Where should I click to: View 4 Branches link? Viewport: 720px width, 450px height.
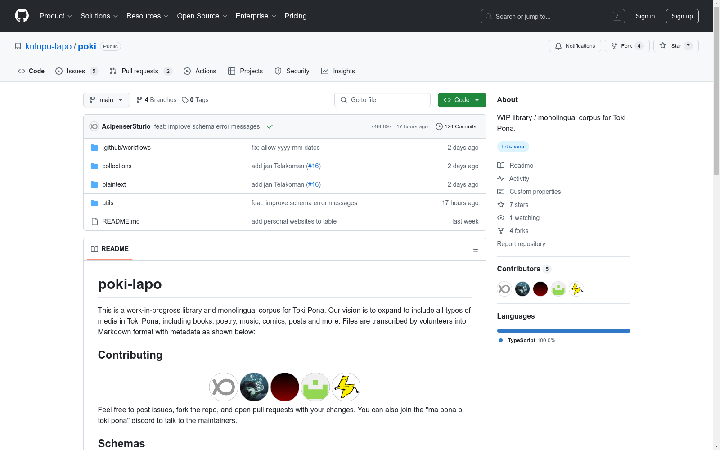[157, 100]
